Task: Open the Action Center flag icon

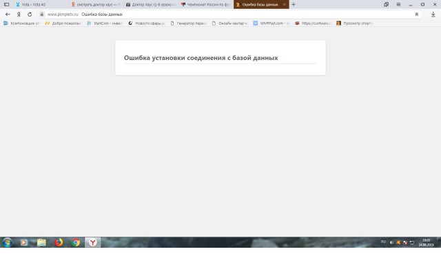Action: pyautogui.click(x=405, y=242)
